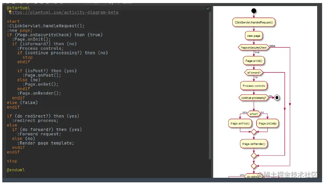
Task: Click the 'false' branch label in diagram
Action: pyautogui.click(x=272, y=46)
